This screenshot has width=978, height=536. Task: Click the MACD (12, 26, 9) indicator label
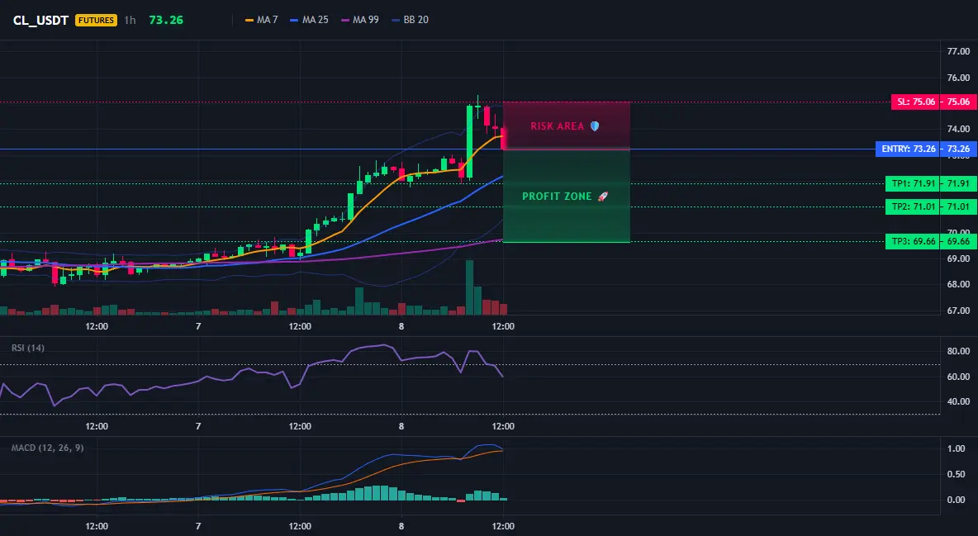[47, 448]
